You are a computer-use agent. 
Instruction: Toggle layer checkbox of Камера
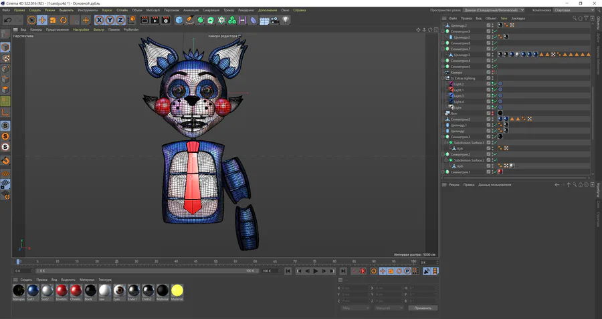pyautogui.click(x=488, y=72)
